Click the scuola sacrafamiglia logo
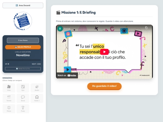This screenshot has height=122, width=163. [23, 21]
